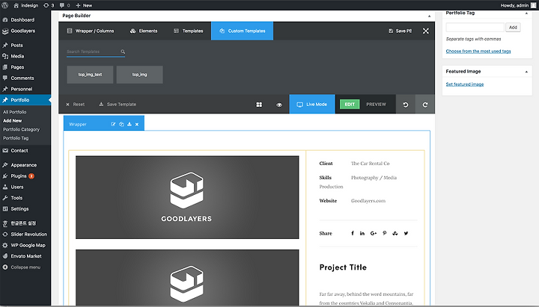Toggle the eye preview icon

[279, 105]
